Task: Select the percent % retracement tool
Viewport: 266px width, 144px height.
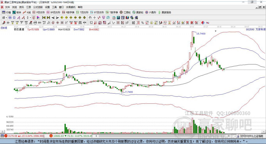Action: click(143, 23)
